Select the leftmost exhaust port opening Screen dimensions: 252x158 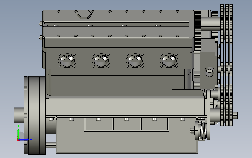point(67,61)
